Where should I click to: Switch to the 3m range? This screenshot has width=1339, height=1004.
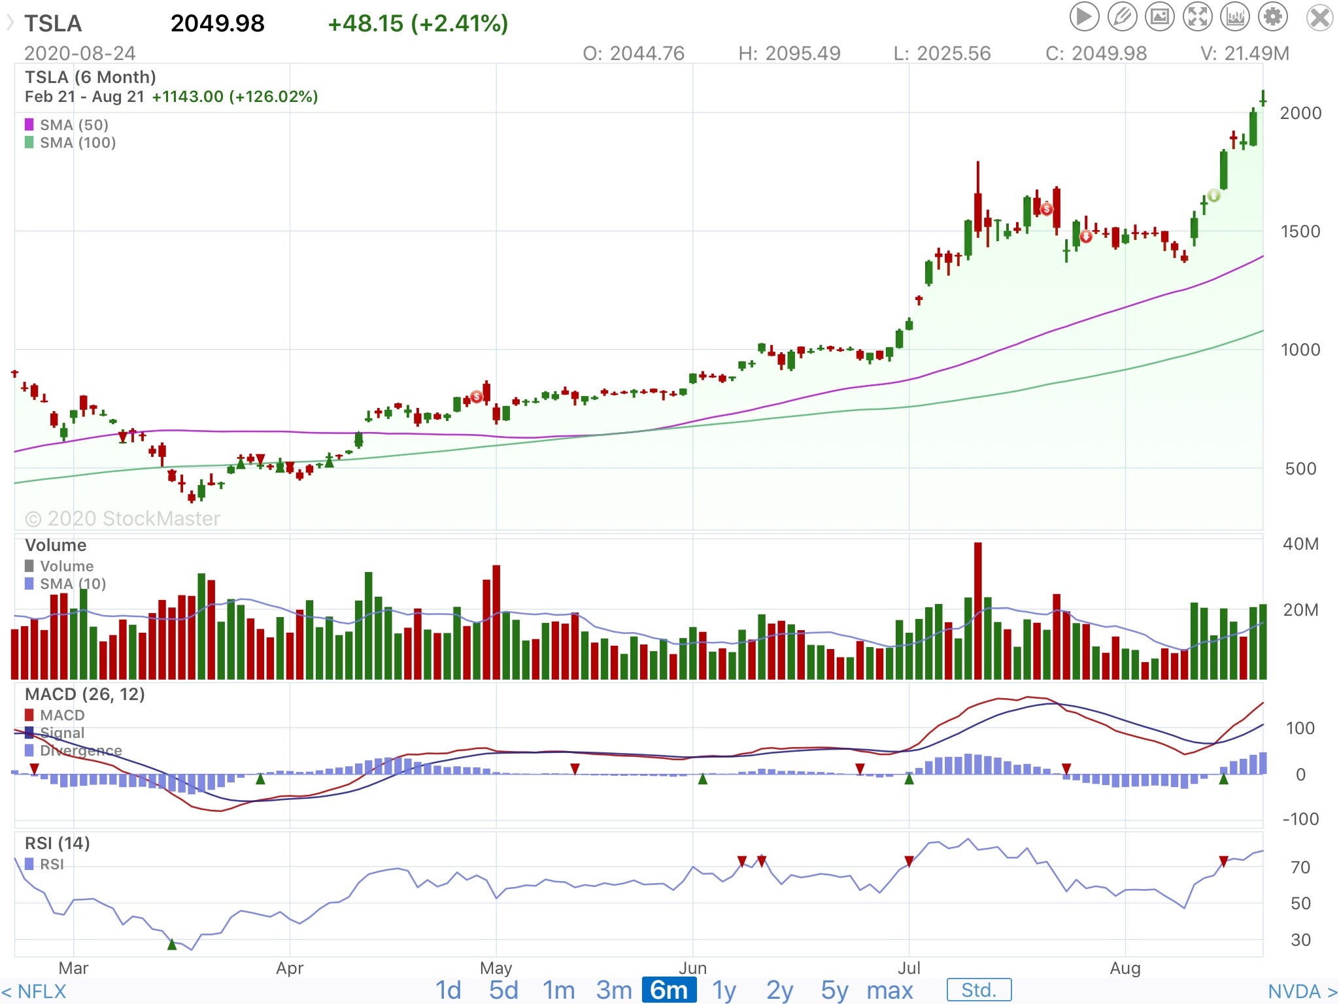pos(614,990)
